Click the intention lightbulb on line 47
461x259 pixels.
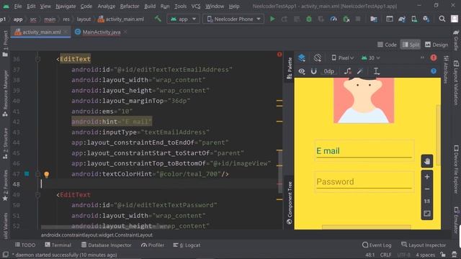[x=46, y=174]
